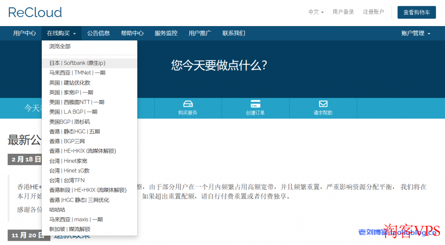Choose 香港 | BGP三网 menu entry

click(x=90, y=141)
